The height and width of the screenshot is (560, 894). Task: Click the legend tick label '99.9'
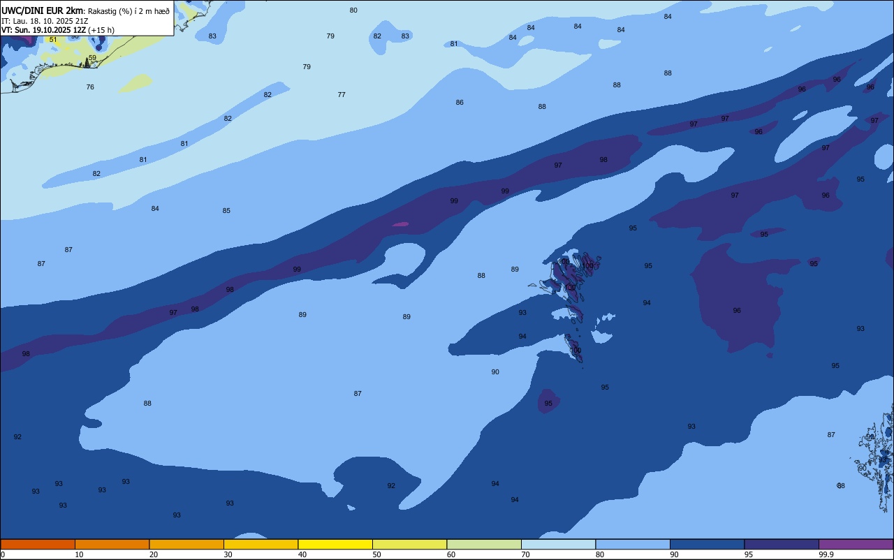click(x=826, y=554)
